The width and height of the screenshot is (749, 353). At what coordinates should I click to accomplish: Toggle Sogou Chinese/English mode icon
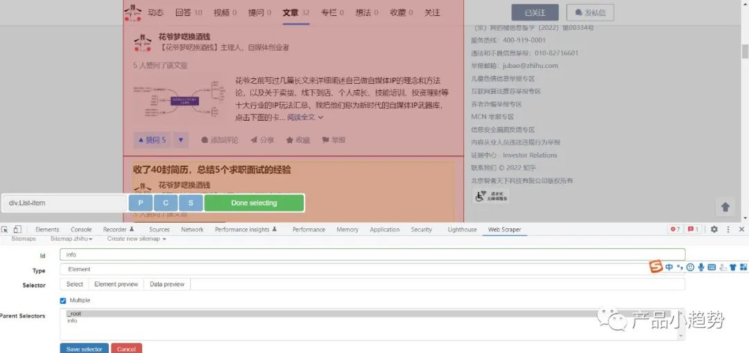pos(669,267)
